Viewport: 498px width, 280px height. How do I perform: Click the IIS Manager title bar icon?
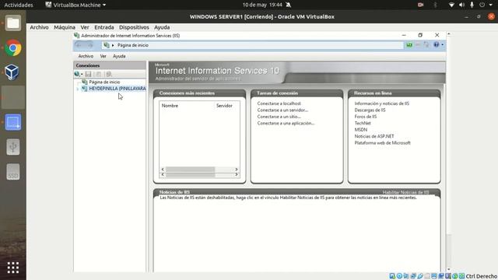point(76,36)
